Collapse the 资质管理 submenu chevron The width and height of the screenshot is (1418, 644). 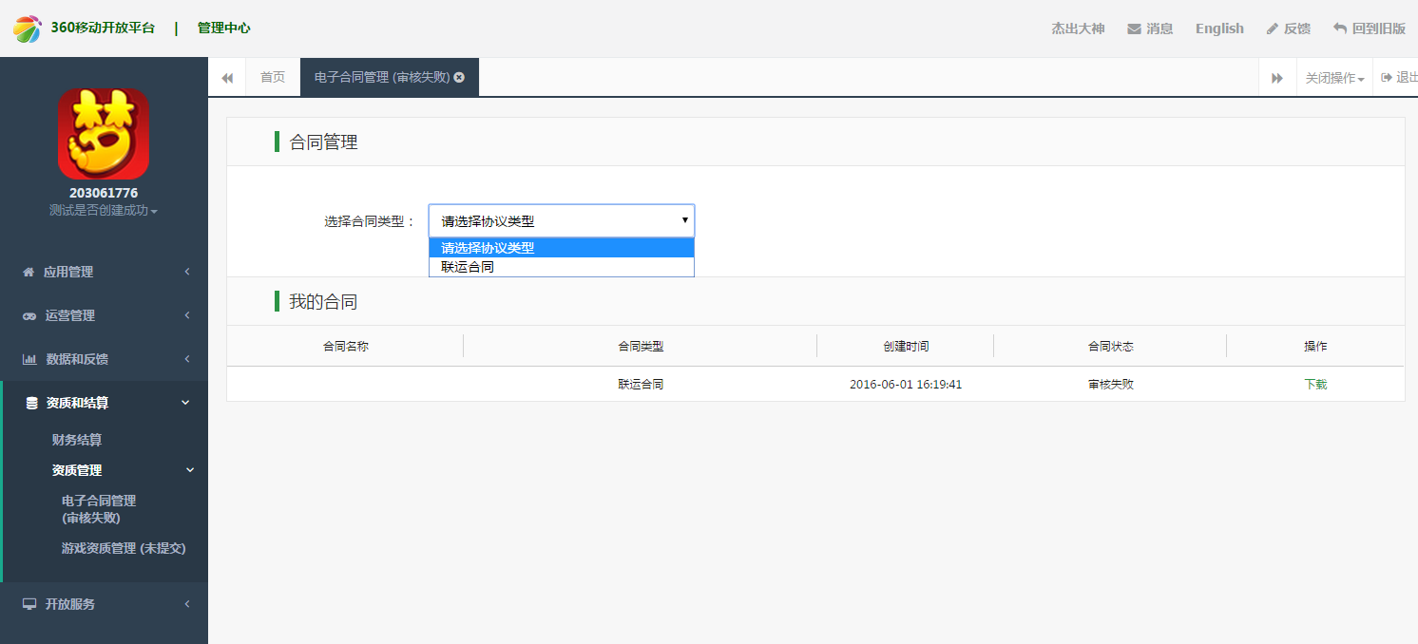[x=189, y=470]
